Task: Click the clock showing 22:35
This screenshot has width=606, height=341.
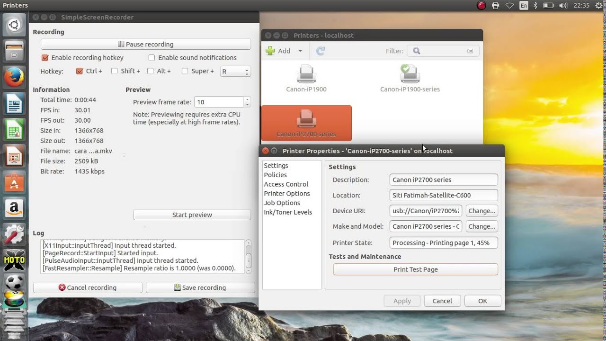Action: point(581,6)
